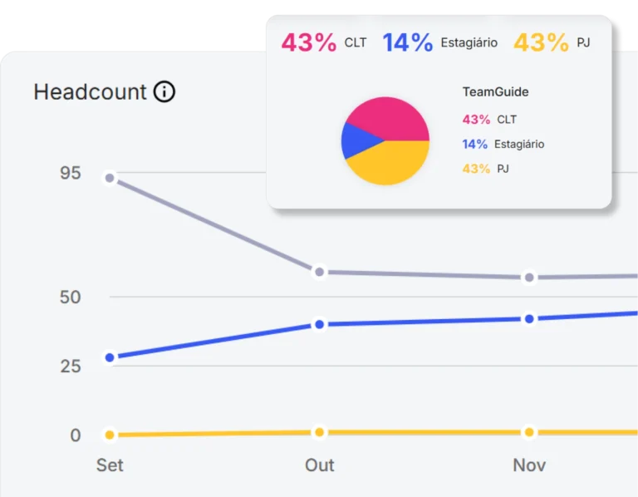Select the gray line Out data point

[x=319, y=272]
